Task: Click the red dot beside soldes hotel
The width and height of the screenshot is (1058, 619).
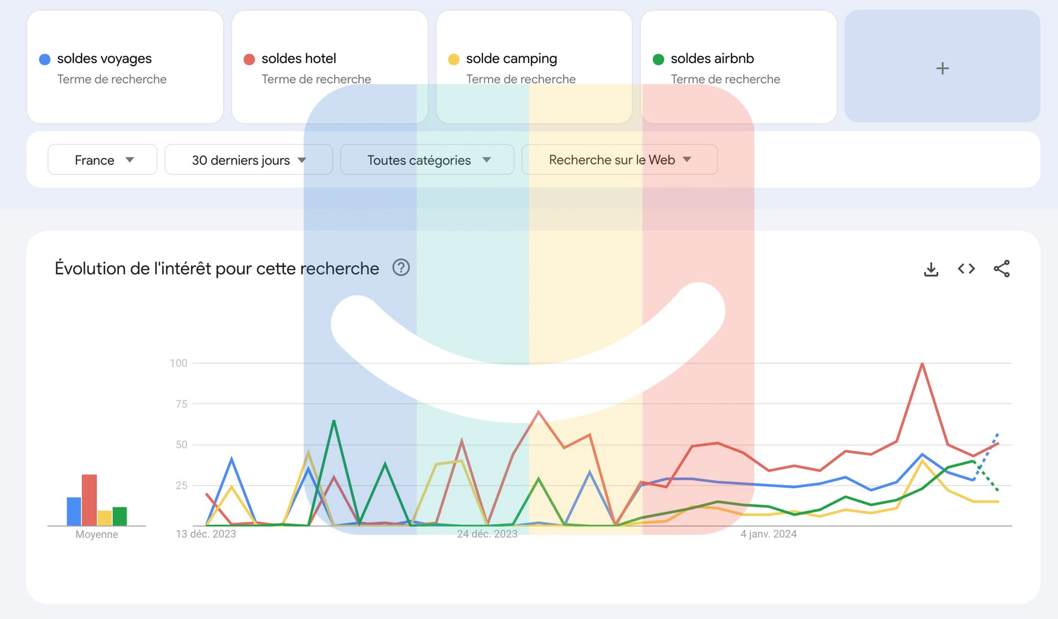Action: [249, 59]
